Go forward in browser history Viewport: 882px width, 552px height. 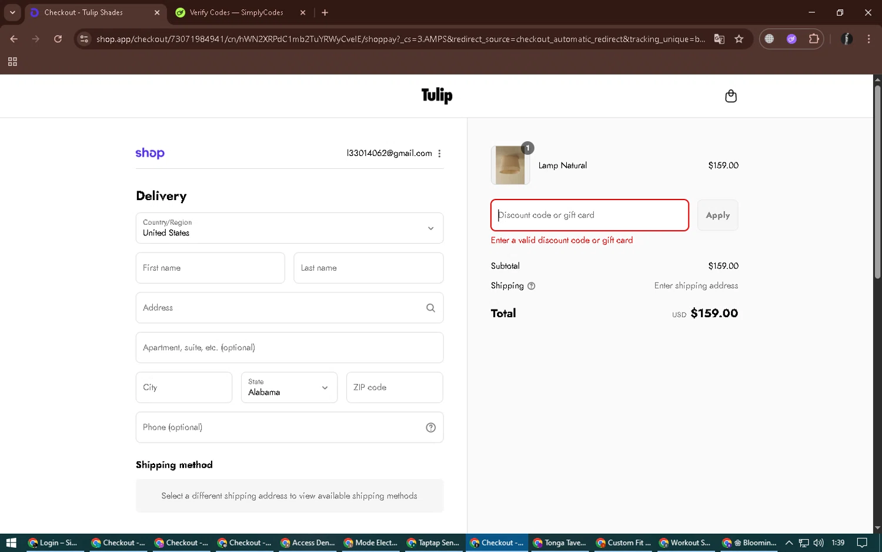pos(36,39)
